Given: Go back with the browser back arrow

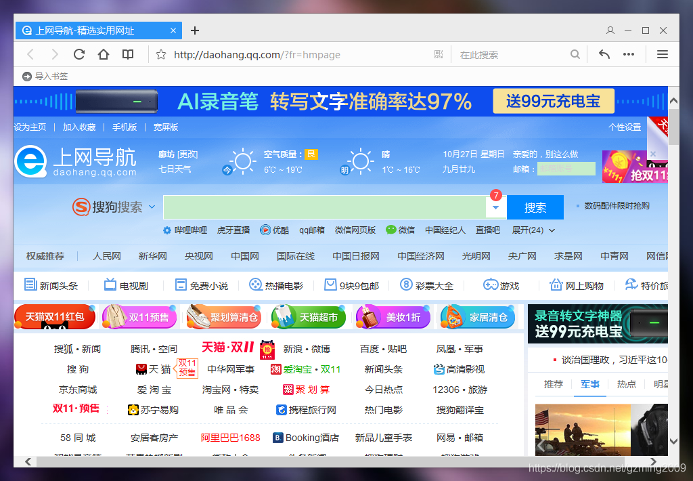Looking at the screenshot, I should [30, 54].
